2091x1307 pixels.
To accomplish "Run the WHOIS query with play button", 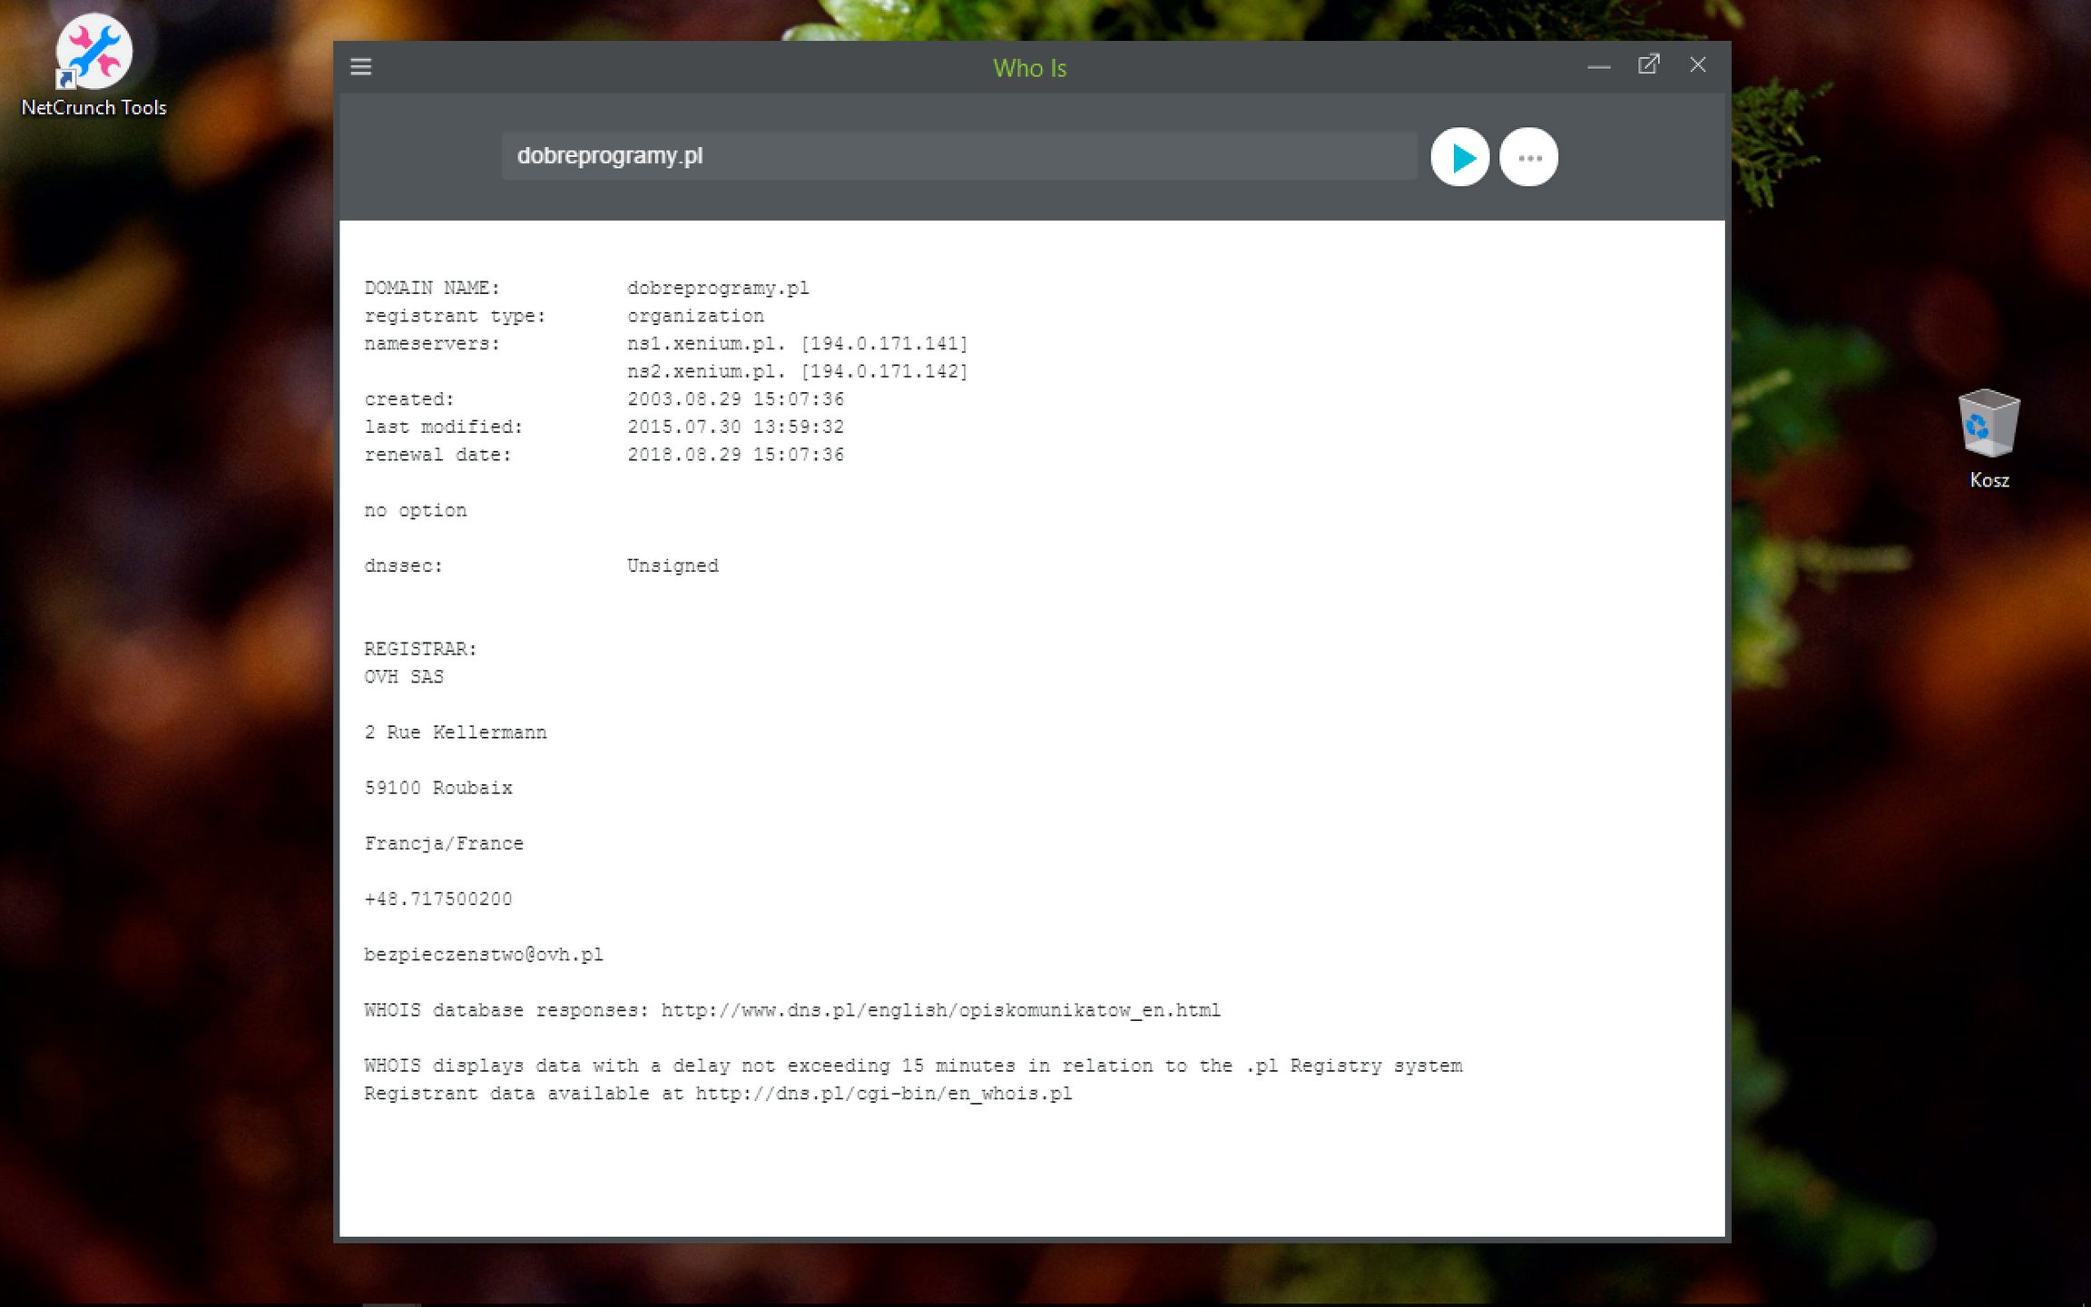I will click(x=1459, y=158).
